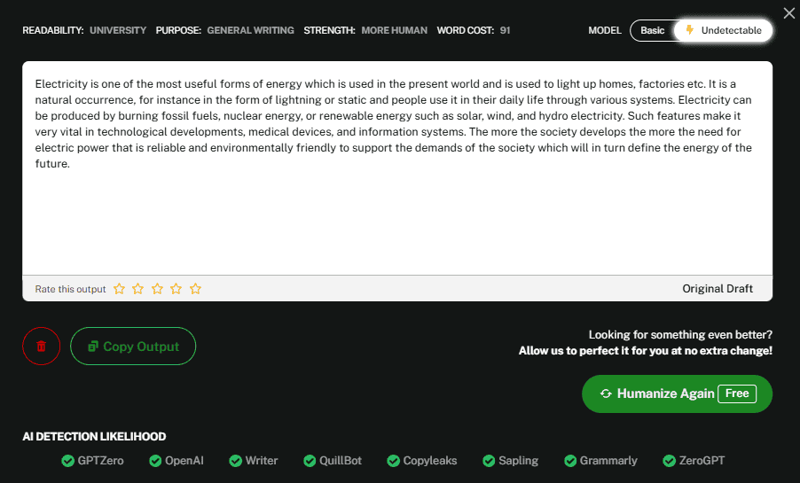Viewport: 800px width, 483px height.
Task: Click the Copyleaks detector label
Action: (430, 461)
